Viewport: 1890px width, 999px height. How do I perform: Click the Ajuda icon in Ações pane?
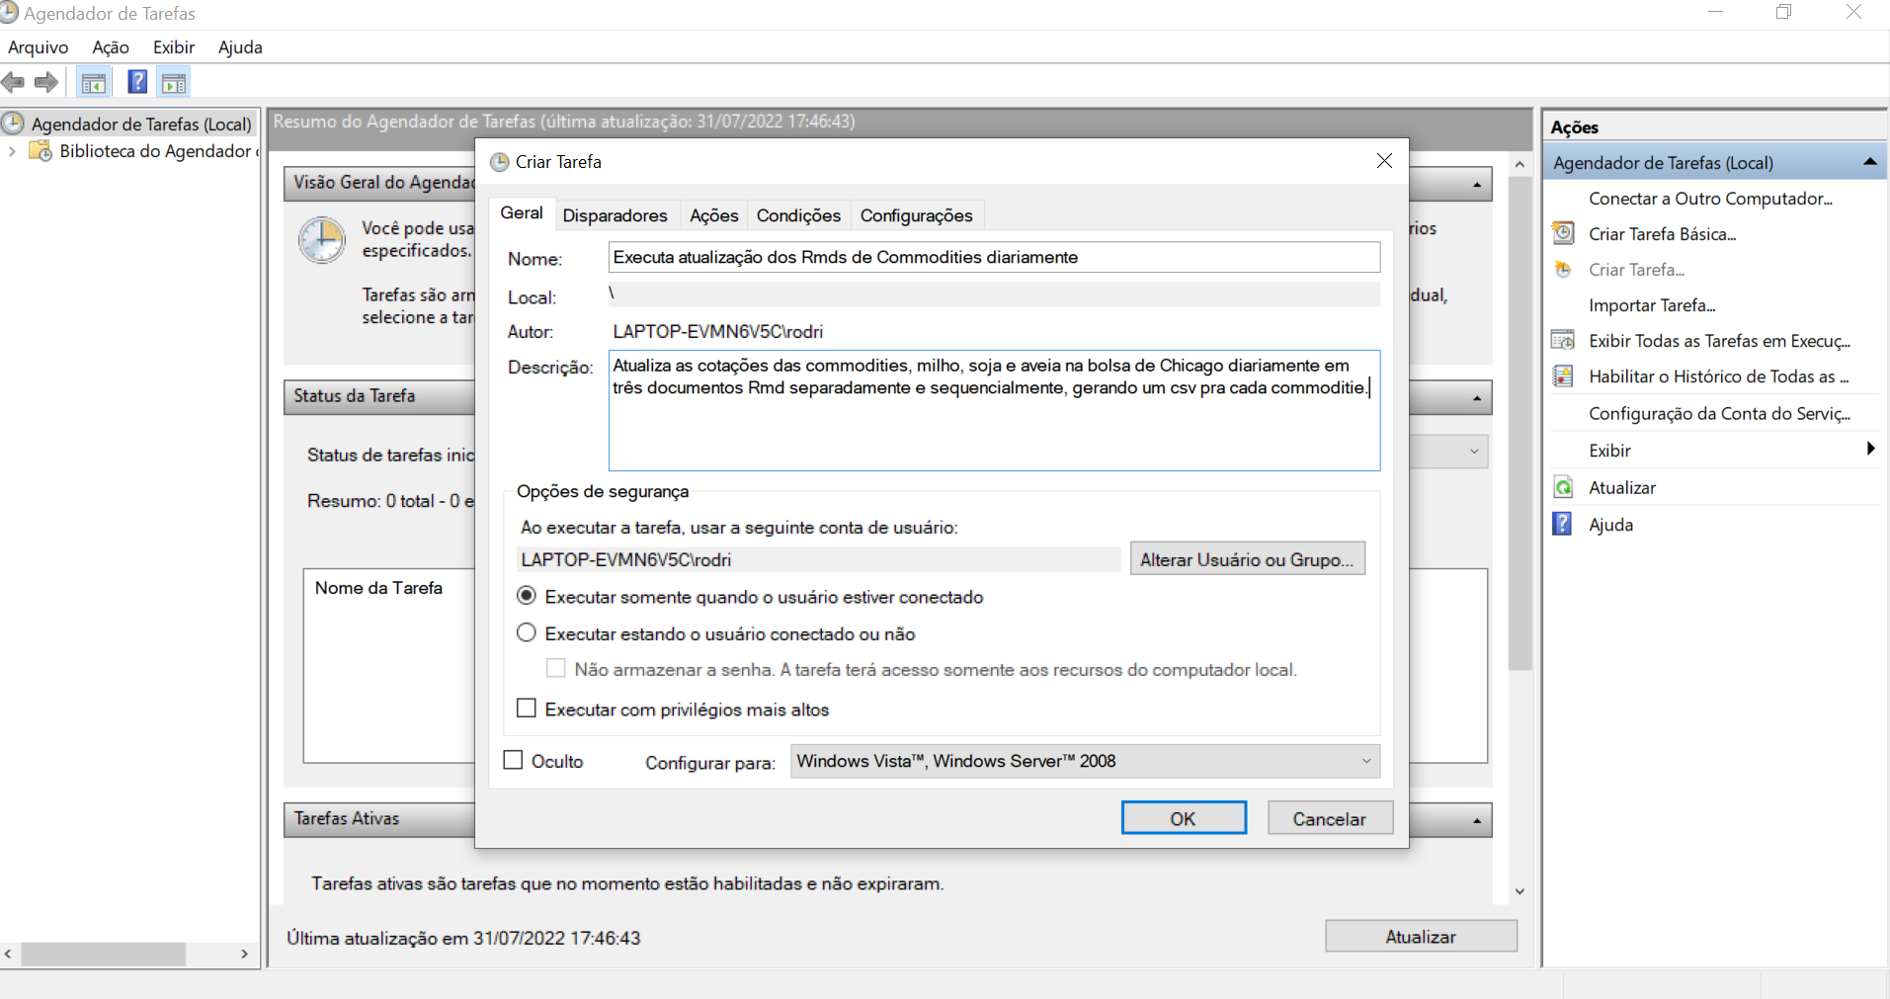click(1562, 524)
